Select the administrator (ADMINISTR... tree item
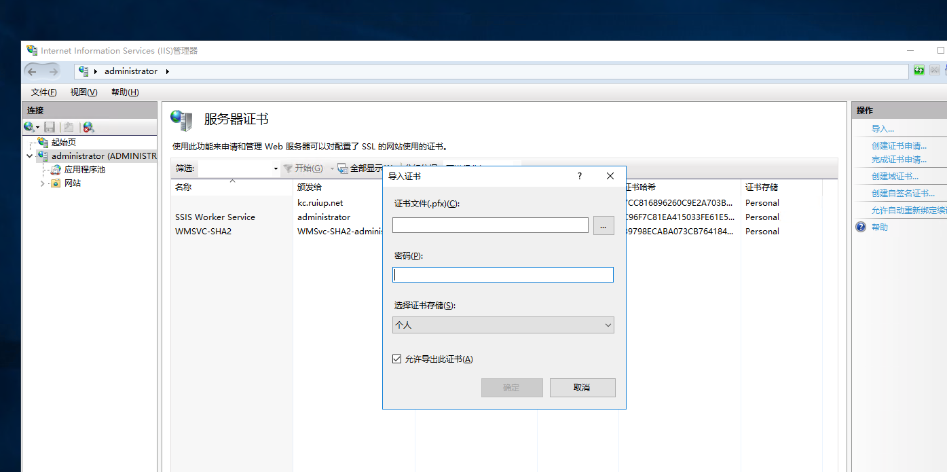This screenshot has width=947, height=472. tap(104, 156)
